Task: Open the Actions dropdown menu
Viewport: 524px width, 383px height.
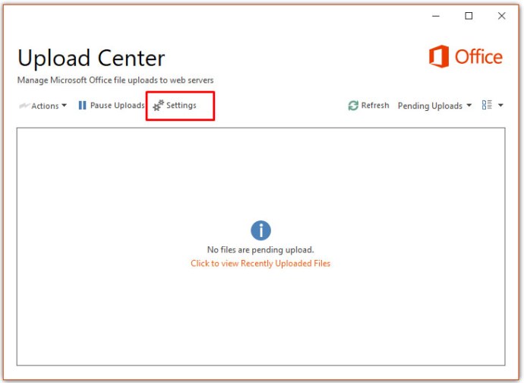Action: click(x=43, y=106)
